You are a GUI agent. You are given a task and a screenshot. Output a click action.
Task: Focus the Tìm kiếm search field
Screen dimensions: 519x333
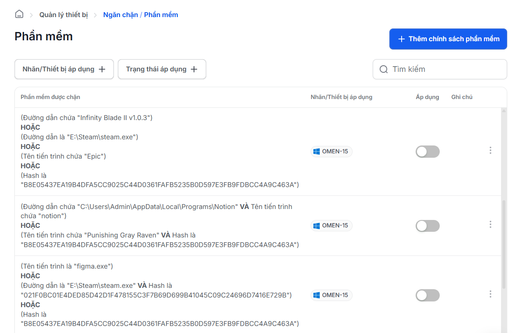tap(440, 69)
